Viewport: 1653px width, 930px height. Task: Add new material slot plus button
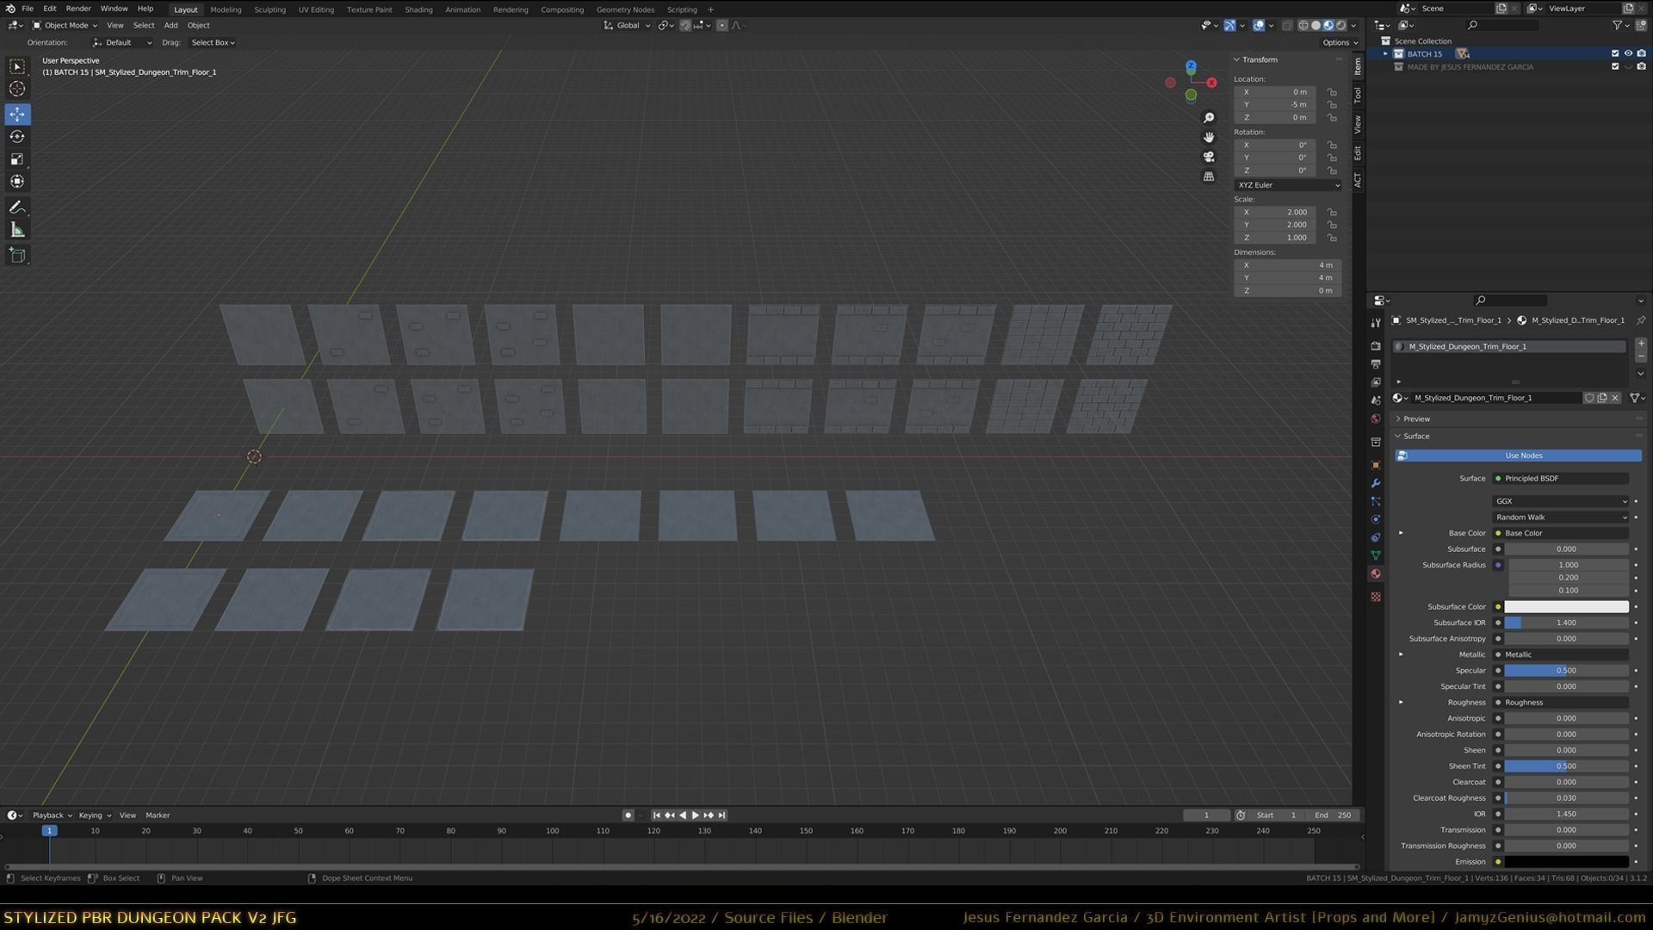click(1641, 344)
